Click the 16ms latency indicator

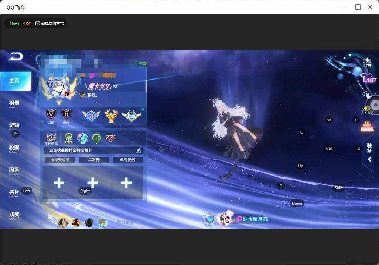point(14,24)
